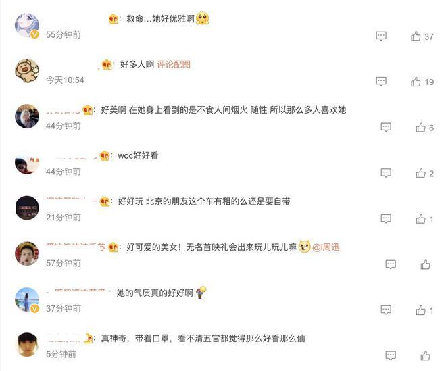
Task: Reply to the comment posted 5分钟前
Action: coord(391,355)
